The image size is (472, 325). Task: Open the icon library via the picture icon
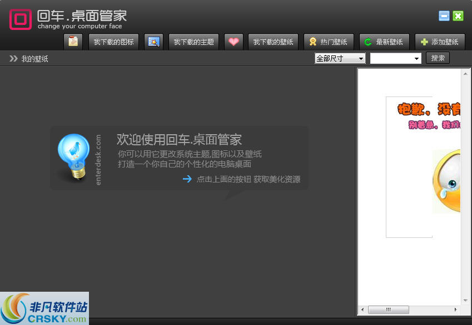click(73, 41)
